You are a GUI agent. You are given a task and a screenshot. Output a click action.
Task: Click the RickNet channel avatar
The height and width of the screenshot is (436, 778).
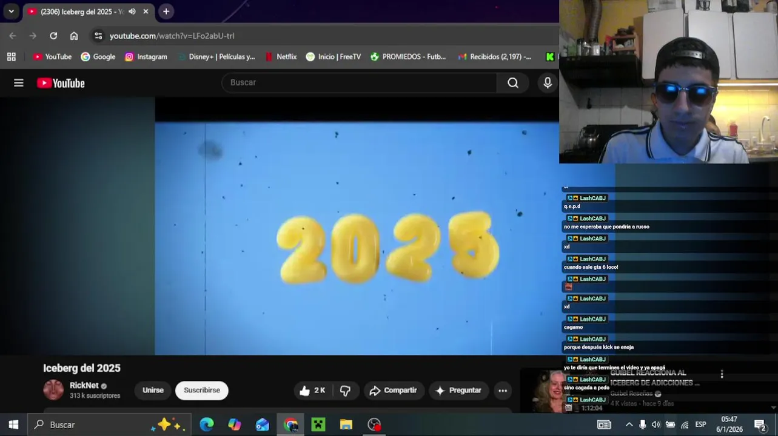[53, 390]
